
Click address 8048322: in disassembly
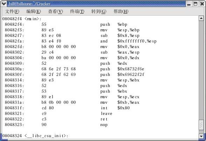point(14,119)
